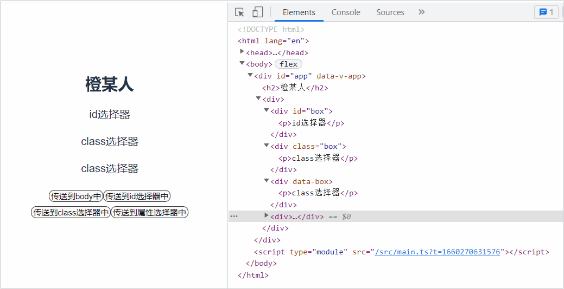Select the Elements tab
564x289 pixels.
point(299,12)
